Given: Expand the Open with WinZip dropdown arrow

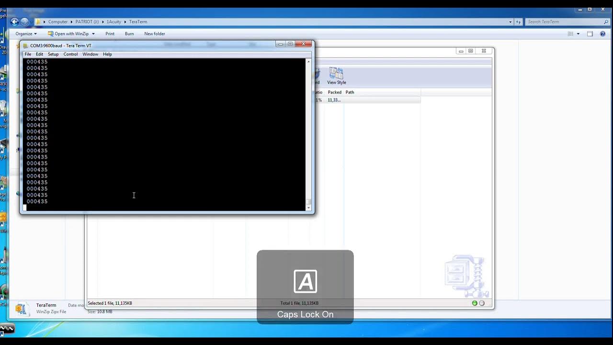Looking at the screenshot, I should click(93, 34).
